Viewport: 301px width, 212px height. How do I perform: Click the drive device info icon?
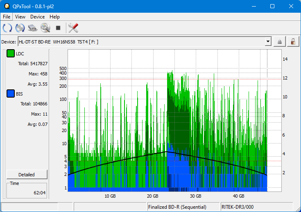(33, 28)
